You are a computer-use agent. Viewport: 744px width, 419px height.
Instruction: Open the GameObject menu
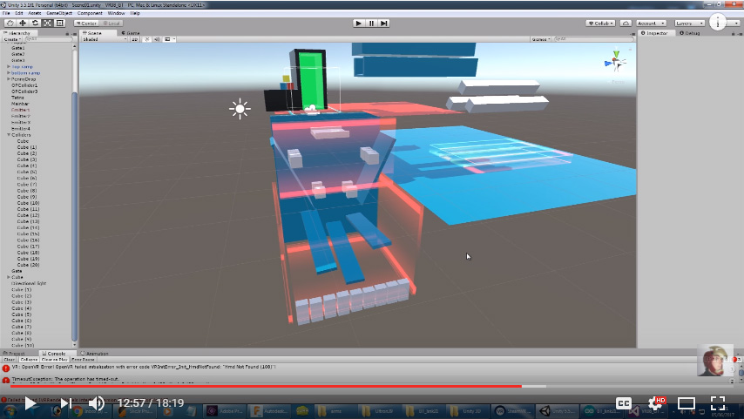[x=58, y=13]
